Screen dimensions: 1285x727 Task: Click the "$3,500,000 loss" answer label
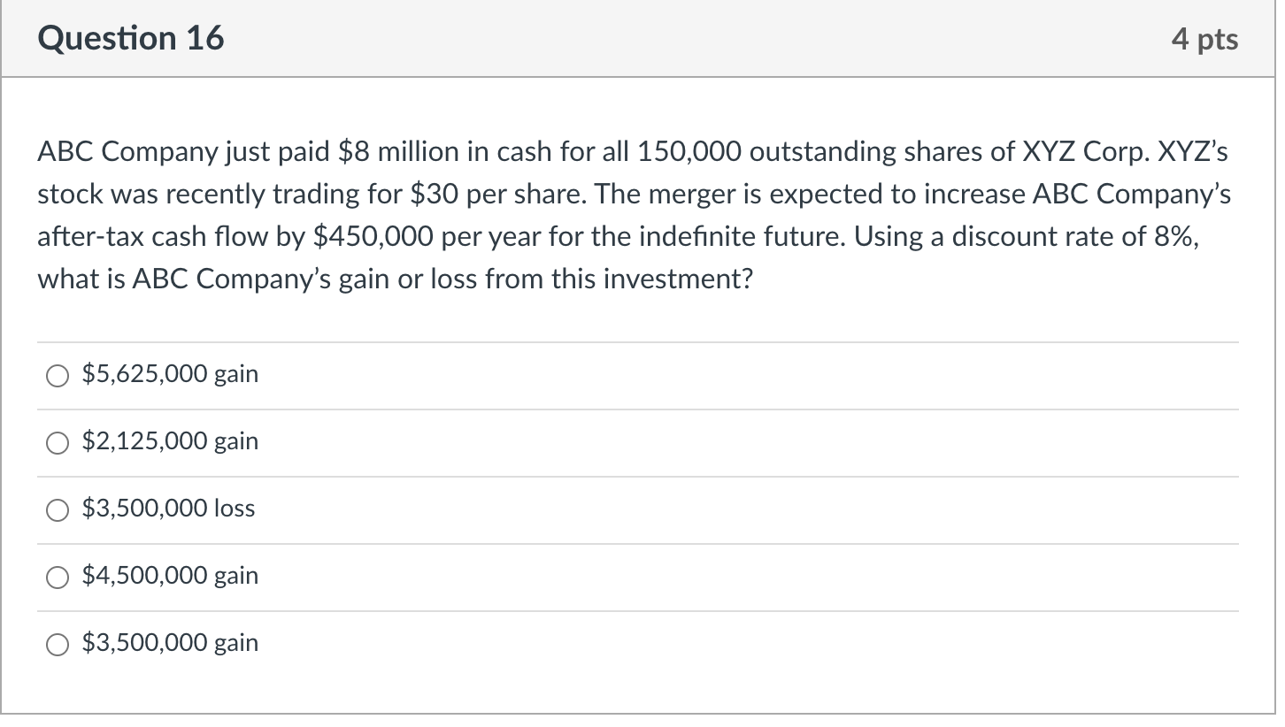[168, 509]
